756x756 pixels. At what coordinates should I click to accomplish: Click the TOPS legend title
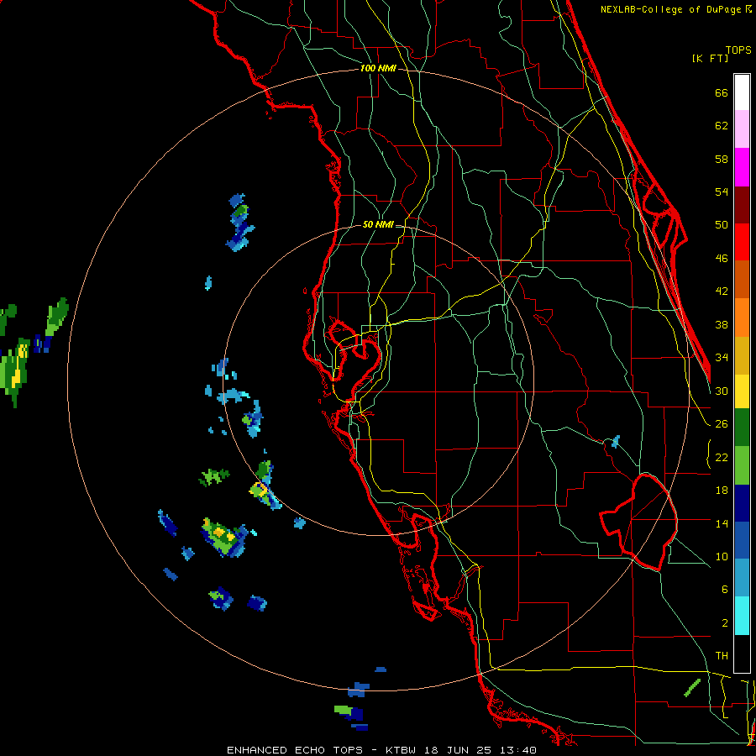738,50
